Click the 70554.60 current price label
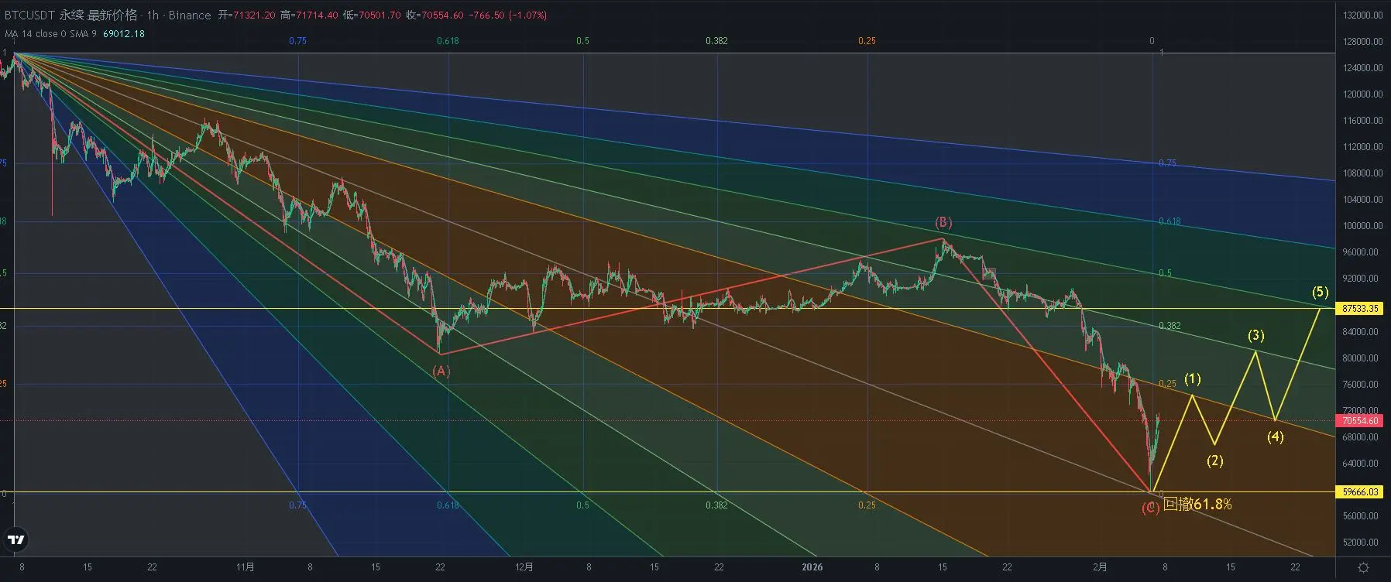1391x582 pixels. coord(1360,421)
